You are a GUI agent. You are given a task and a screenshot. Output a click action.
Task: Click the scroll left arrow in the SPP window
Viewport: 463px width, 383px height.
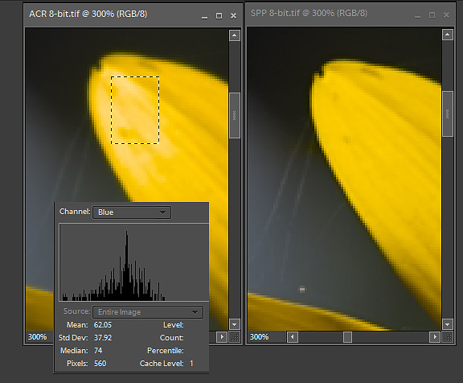pyautogui.click(x=293, y=337)
